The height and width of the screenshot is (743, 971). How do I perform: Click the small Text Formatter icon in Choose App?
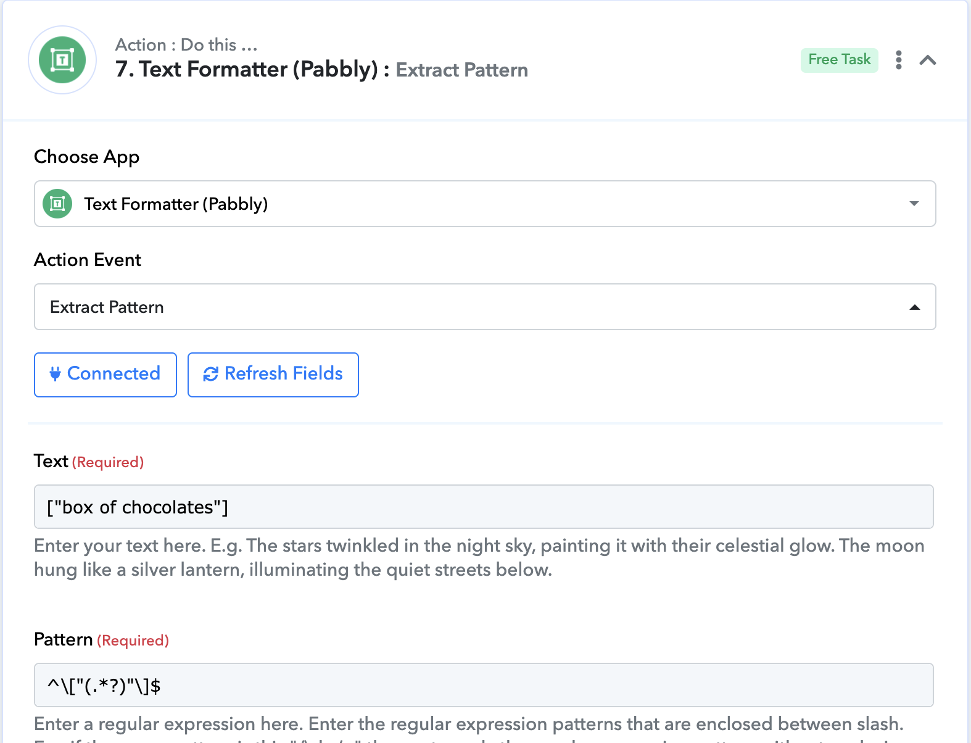point(57,204)
